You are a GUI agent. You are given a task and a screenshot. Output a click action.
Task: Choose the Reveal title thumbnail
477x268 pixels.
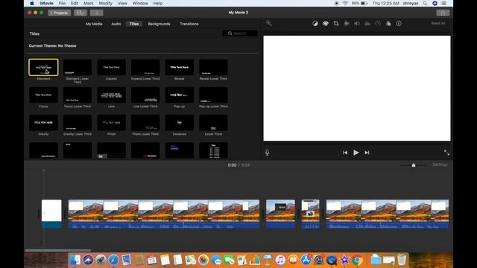(180, 67)
